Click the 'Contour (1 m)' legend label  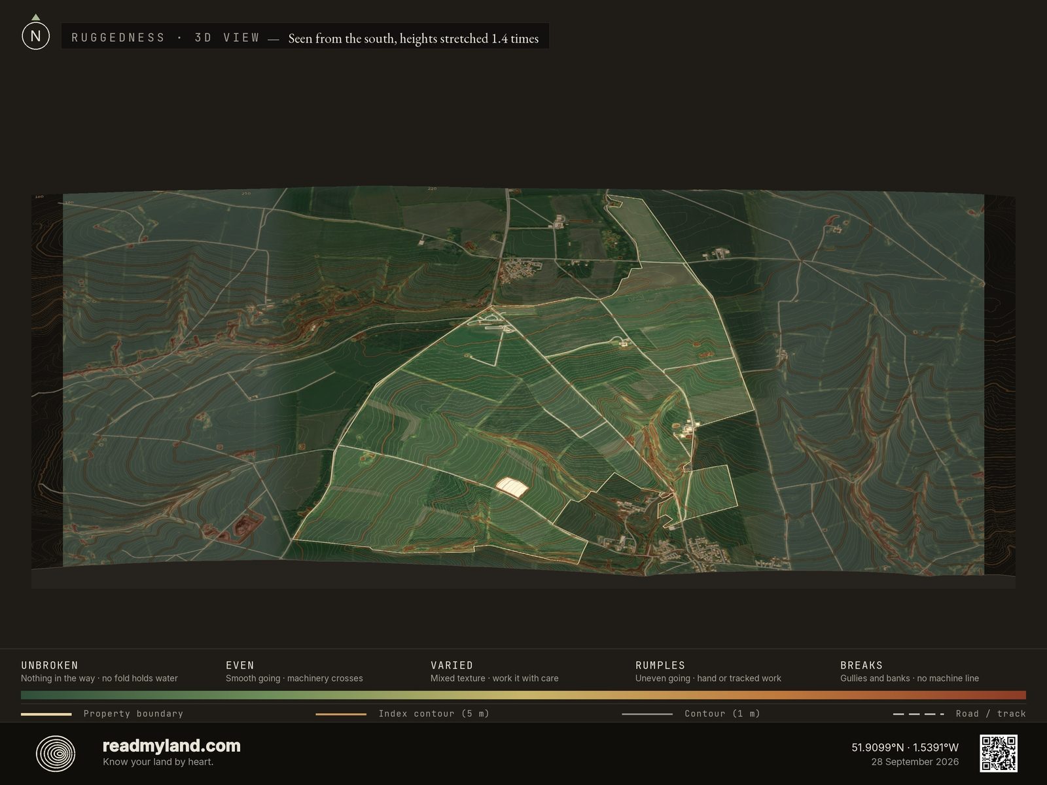pyautogui.click(x=722, y=714)
